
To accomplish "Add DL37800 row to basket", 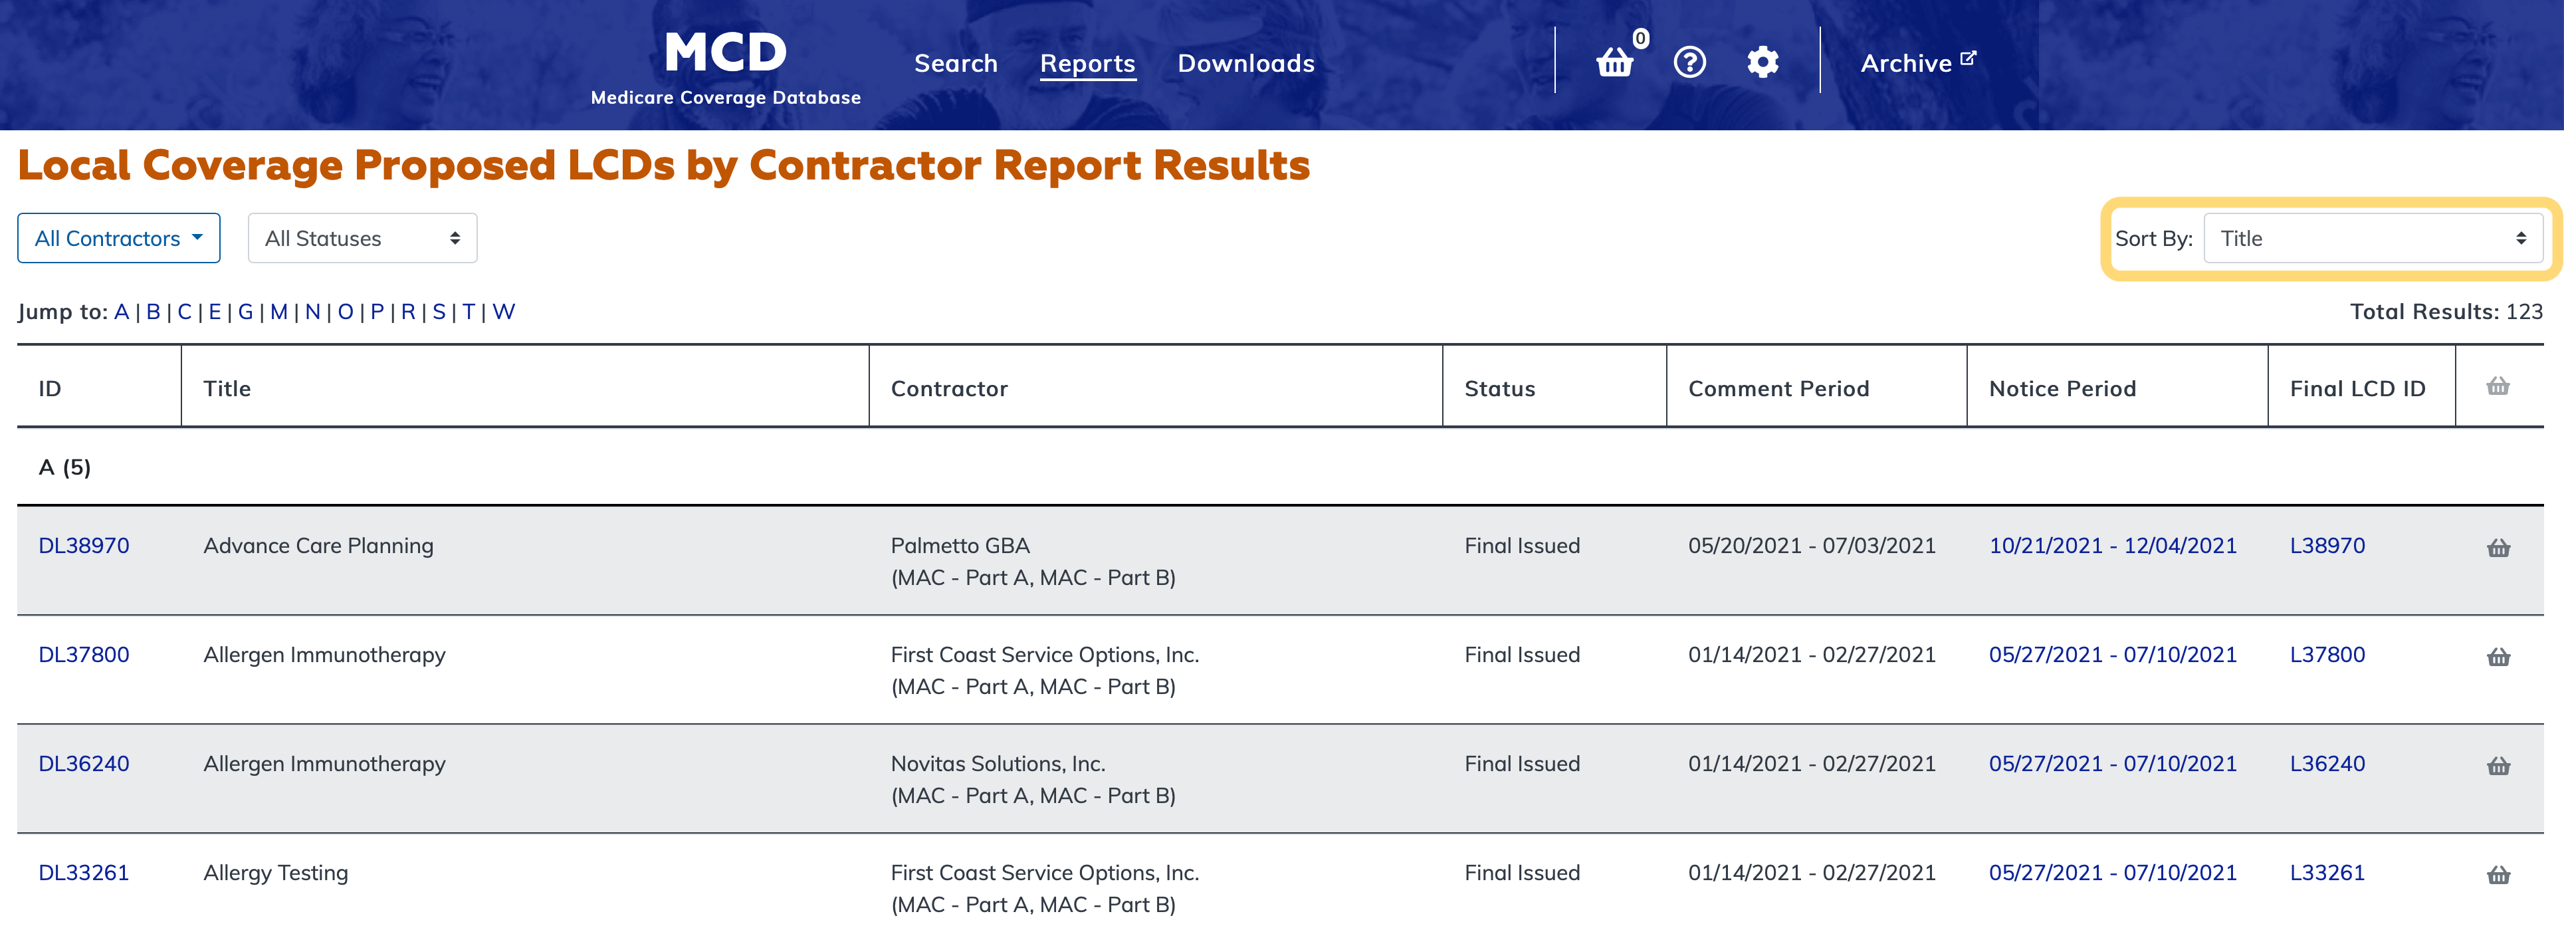I will (2498, 657).
